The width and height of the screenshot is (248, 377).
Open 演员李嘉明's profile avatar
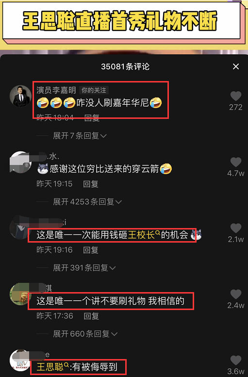(20, 96)
